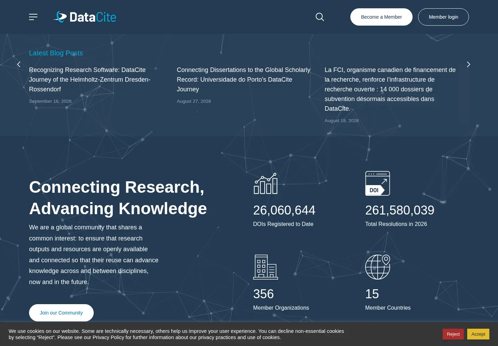Click the September 16, 2026 date
Viewport: 498px width, 346px height.
tap(50, 101)
